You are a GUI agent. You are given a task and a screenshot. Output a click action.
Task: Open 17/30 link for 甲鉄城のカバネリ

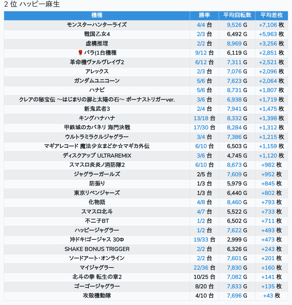click(201, 127)
